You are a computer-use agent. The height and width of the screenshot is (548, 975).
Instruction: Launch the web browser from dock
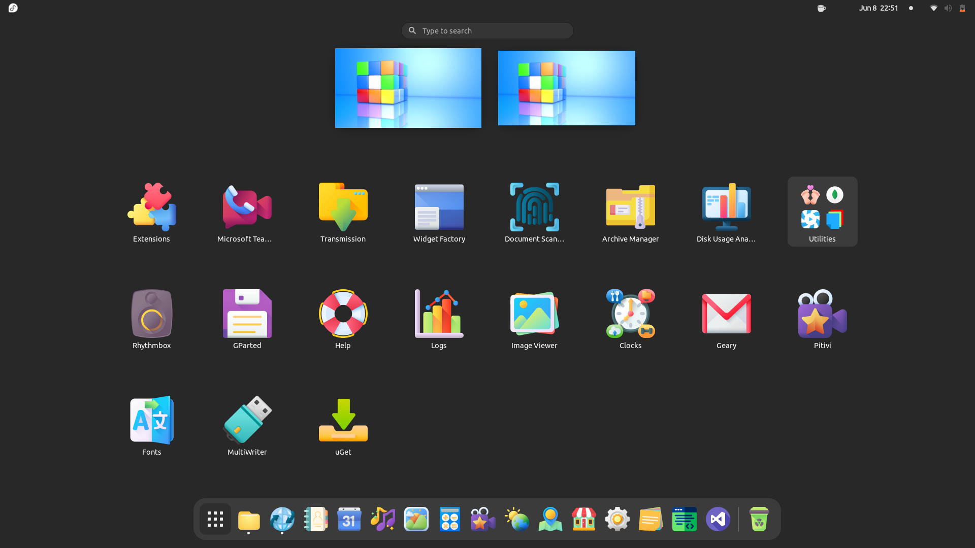point(282,519)
